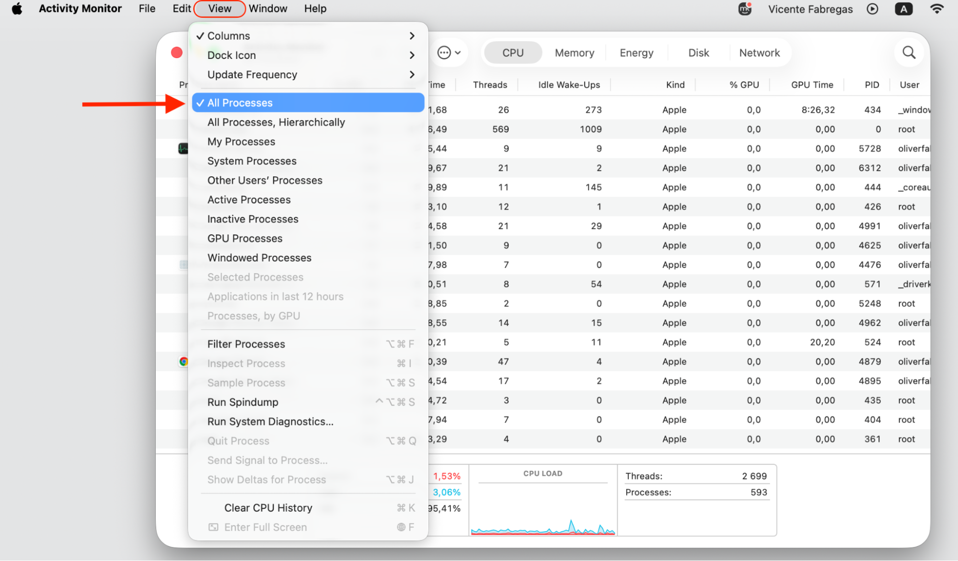Click Vicente Fabregas user name in menu bar
Viewport: 958px width, 561px height.
[810, 9]
